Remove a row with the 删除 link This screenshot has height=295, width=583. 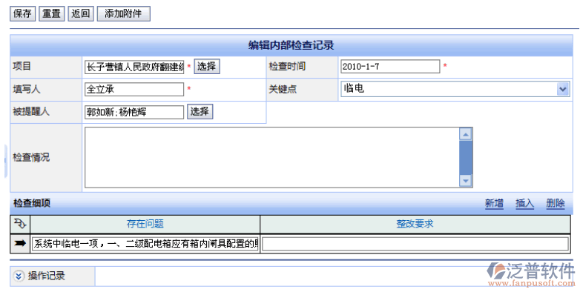click(x=555, y=203)
